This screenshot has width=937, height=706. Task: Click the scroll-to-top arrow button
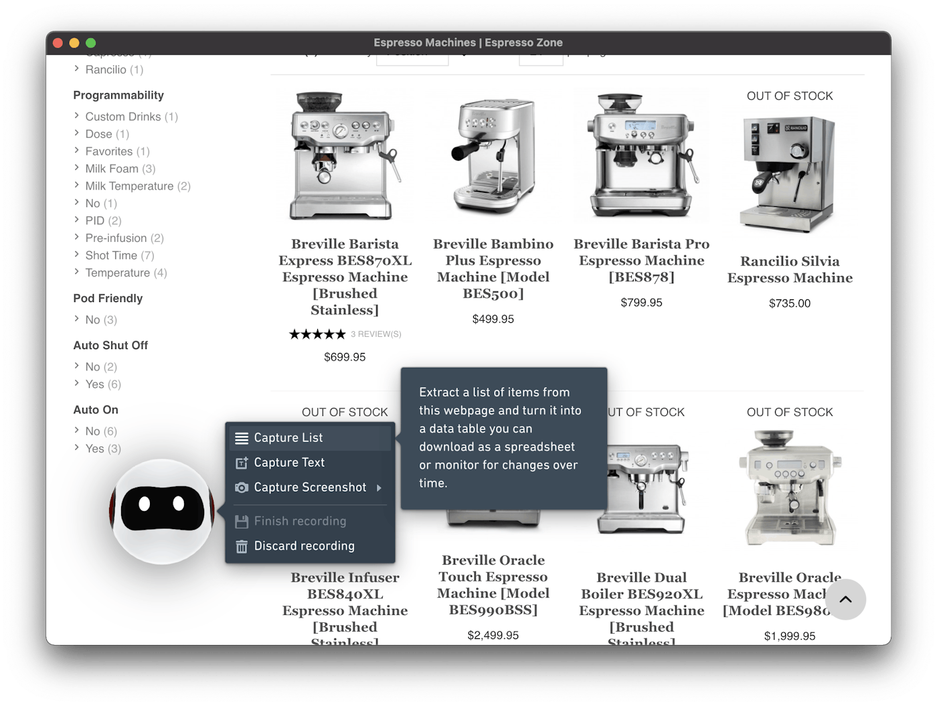tap(845, 599)
